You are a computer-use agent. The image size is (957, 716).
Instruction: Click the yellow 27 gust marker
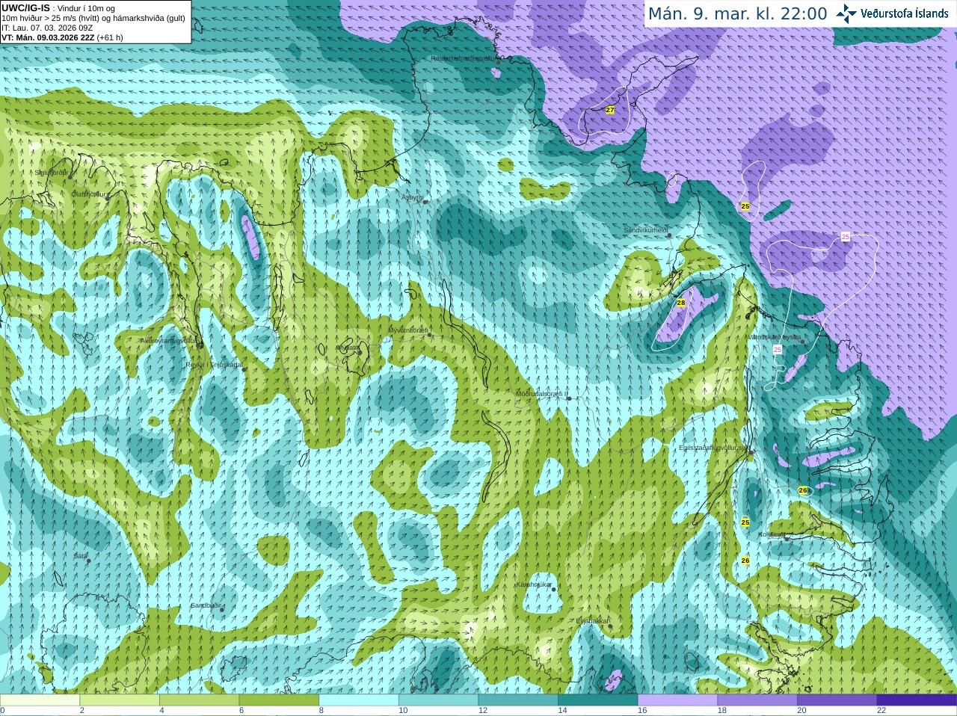[x=610, y=110]
